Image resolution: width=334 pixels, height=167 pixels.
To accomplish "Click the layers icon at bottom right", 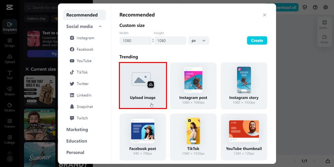I will click(328, 161).
